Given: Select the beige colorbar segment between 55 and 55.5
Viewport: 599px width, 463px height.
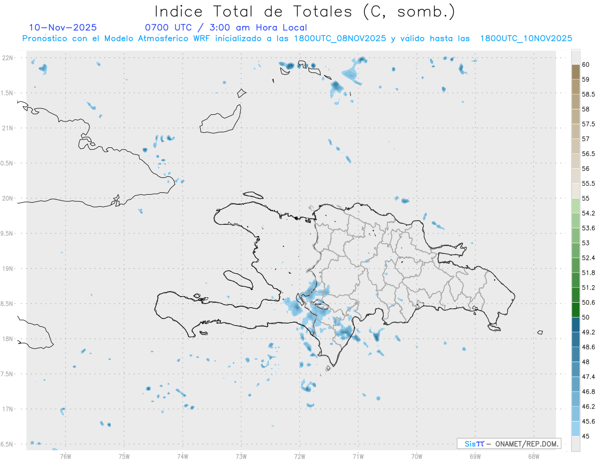Looking at the screenshot, I should point(576,191).
